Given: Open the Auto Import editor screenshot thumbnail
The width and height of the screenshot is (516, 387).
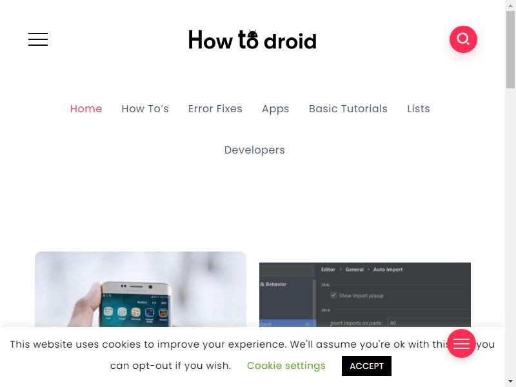Looking at the screenshot, I should tap(365, 295).
